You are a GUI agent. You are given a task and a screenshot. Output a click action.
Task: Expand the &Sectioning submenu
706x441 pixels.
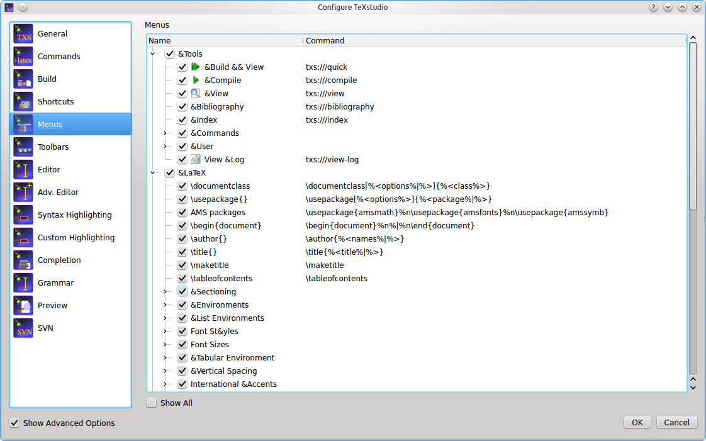pyautogui.click(x=164, y=291)
